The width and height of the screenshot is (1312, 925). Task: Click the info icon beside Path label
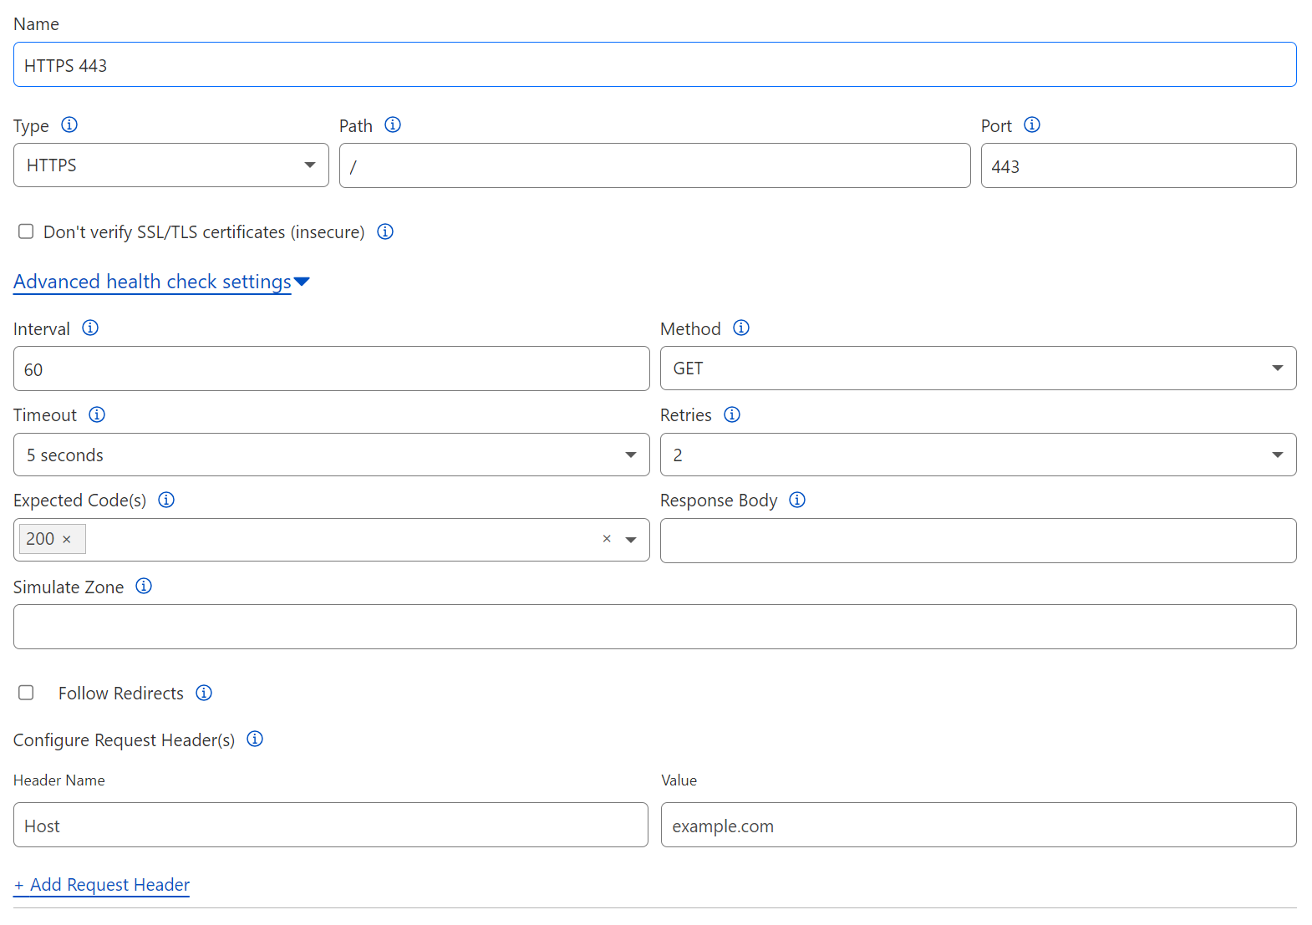(x=393, y=125)
